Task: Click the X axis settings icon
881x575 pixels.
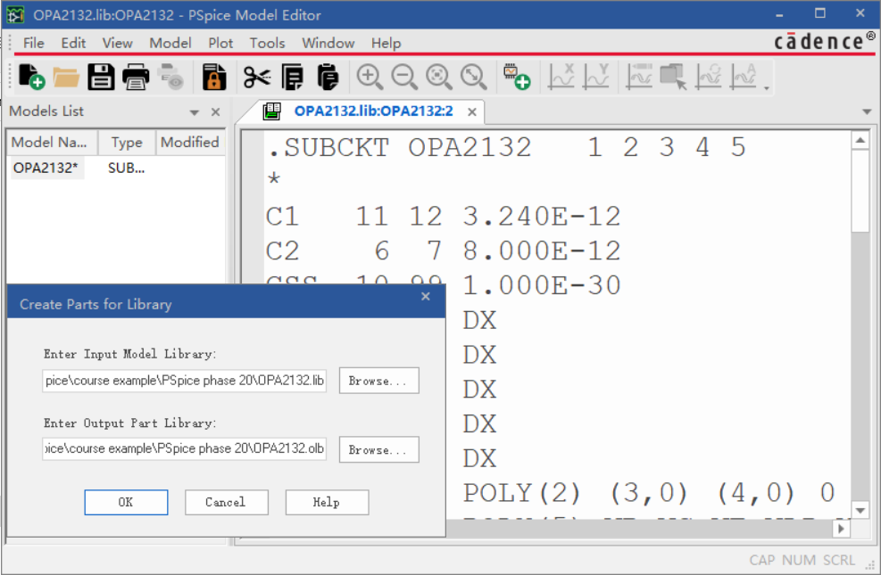Action: point(561,77)
